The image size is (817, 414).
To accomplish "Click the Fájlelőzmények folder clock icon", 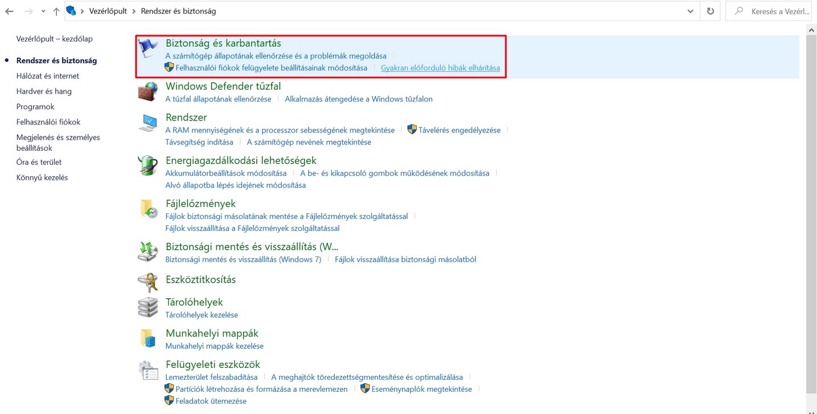I will (148, 209).
